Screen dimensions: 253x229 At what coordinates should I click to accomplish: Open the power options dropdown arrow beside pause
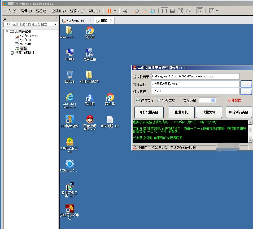tap(115, 11)
